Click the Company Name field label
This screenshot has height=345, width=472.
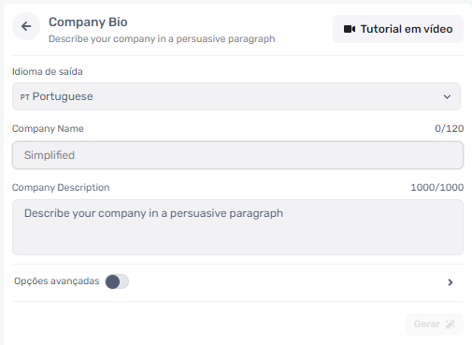coord(48,128)
